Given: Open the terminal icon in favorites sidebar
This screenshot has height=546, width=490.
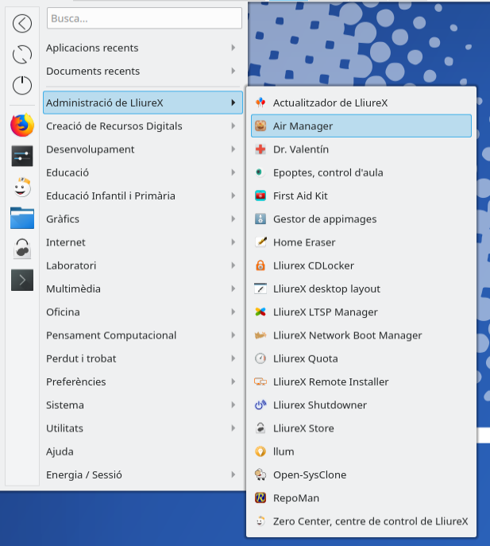Looking at the screenshot, I should (22, 280).
